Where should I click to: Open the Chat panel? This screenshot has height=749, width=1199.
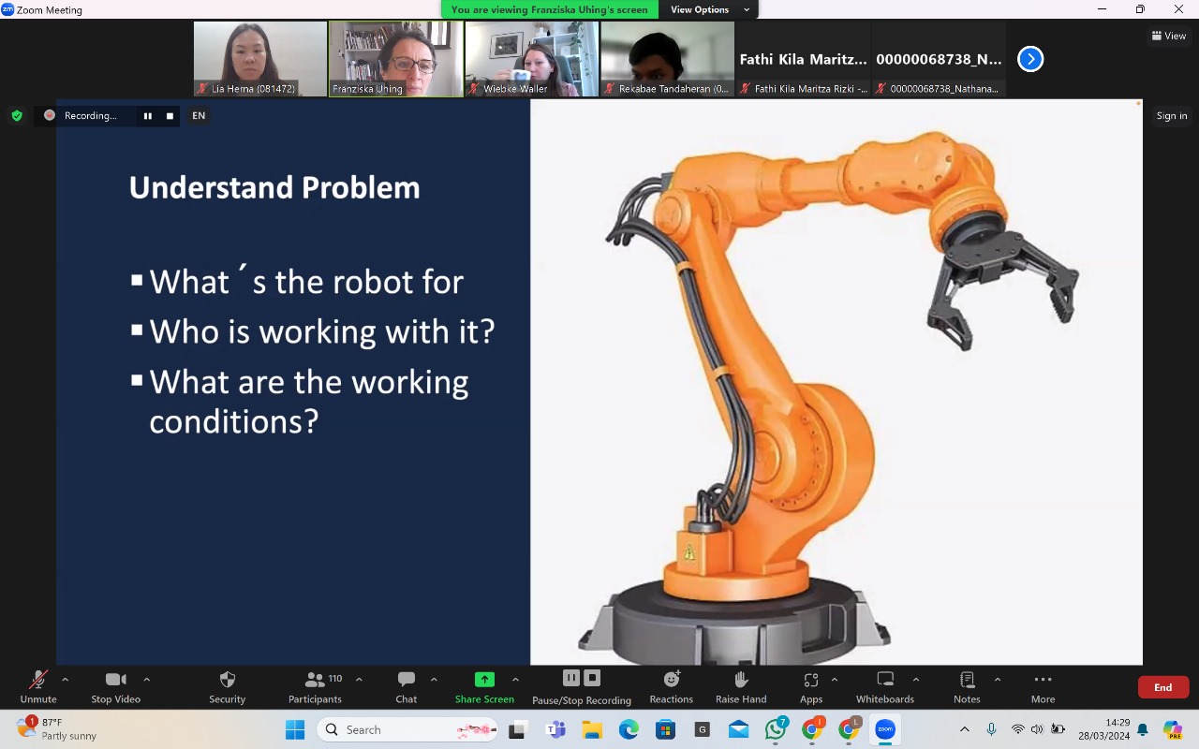[x=407, y=686]
